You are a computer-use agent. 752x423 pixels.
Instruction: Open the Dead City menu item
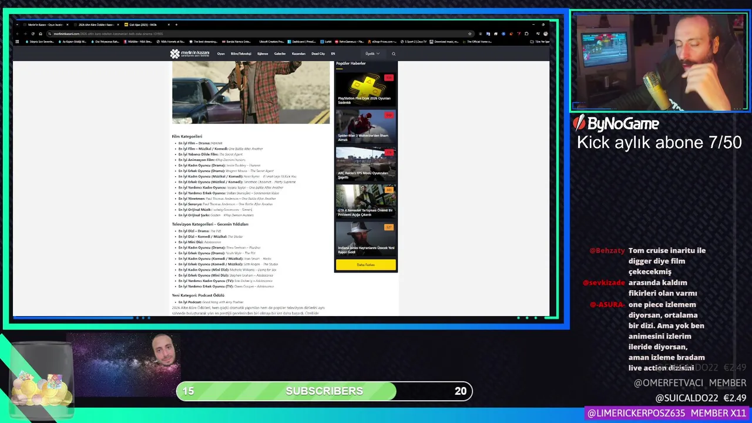318,53
